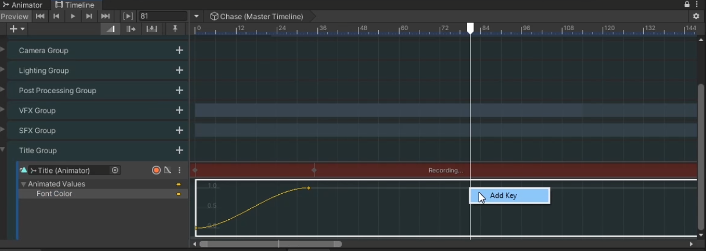Jump to the timeline start
The image size is (706, 251).
(40, 16)
